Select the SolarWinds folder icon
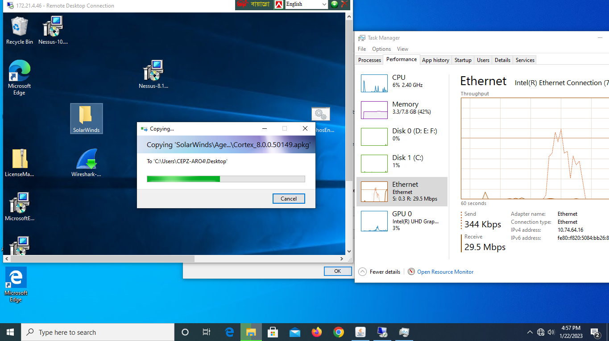 (87, 119)
